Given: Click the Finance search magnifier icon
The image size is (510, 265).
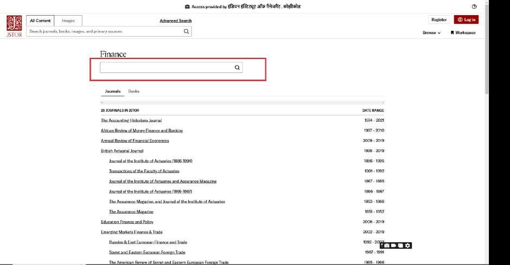Looking at the screenshot, I should click(x=237, y=68).
